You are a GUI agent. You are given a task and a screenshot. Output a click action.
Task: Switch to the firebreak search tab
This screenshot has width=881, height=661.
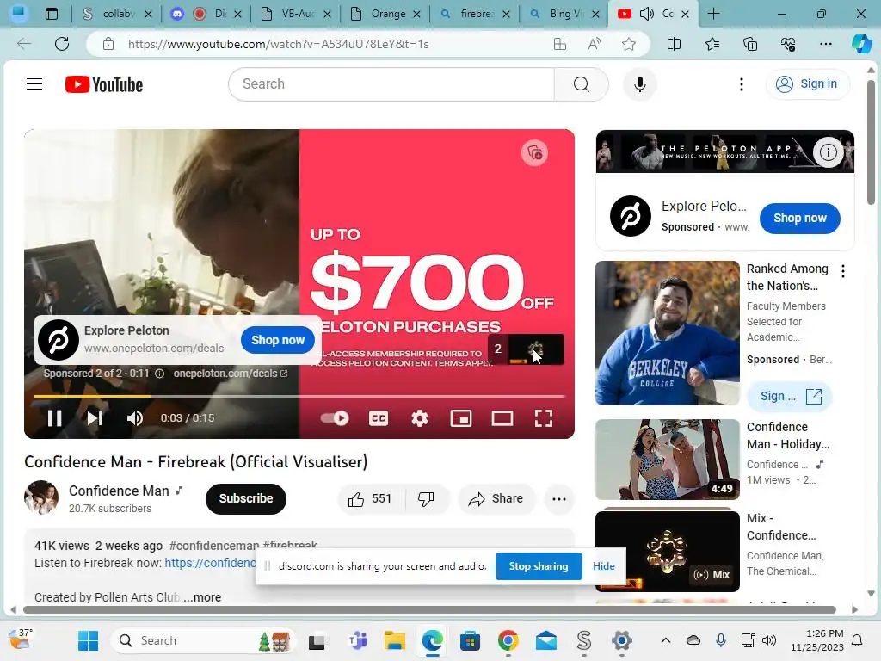pyautogui.click(x=474, y=14)
